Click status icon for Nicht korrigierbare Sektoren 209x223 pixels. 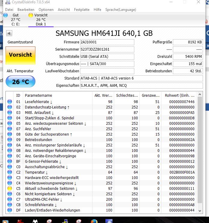(x=10, y=194)
